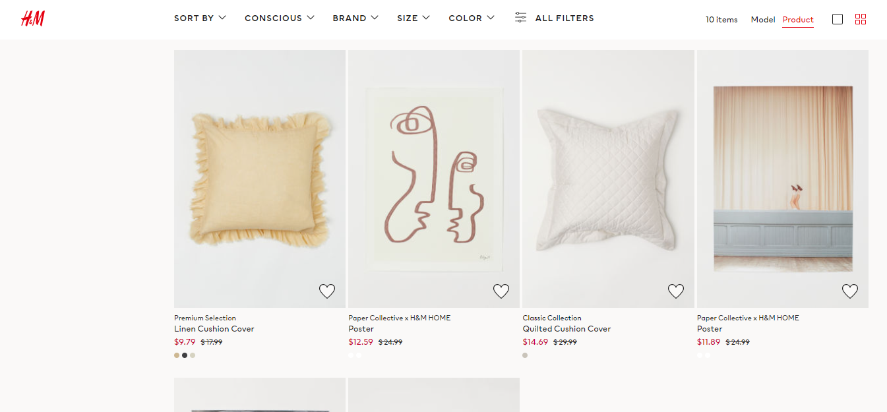This screenshot has width=887, height=412.
Task: Switch to single-column large image view
Action: point(838,19)
